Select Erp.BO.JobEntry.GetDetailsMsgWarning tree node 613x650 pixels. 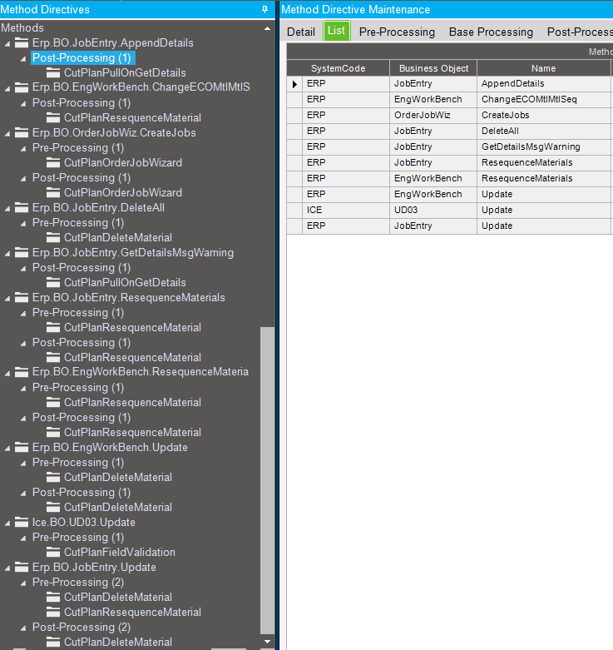(132, 252)
